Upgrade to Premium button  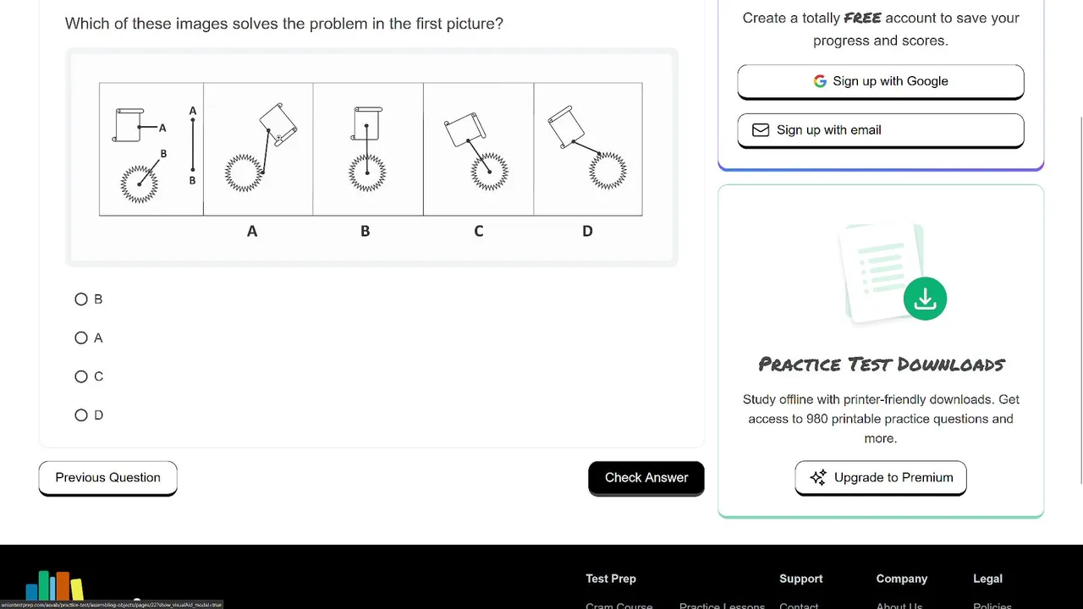pos(881,478)
